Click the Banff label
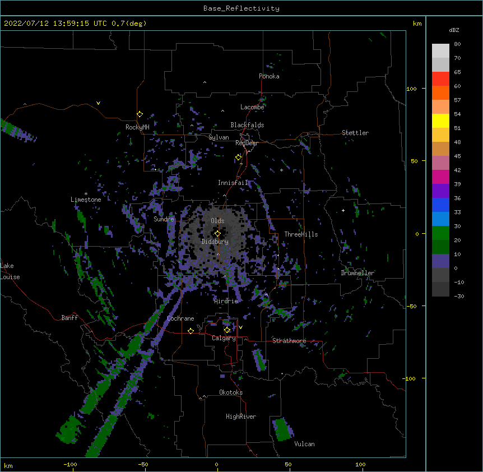The width and height of the screenshot is (483, 472). tap(69, 318)
